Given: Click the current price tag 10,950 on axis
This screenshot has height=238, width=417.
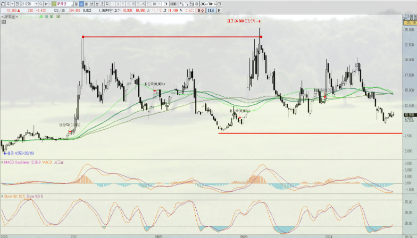Looking at the screenshot, I should [410, 115].
